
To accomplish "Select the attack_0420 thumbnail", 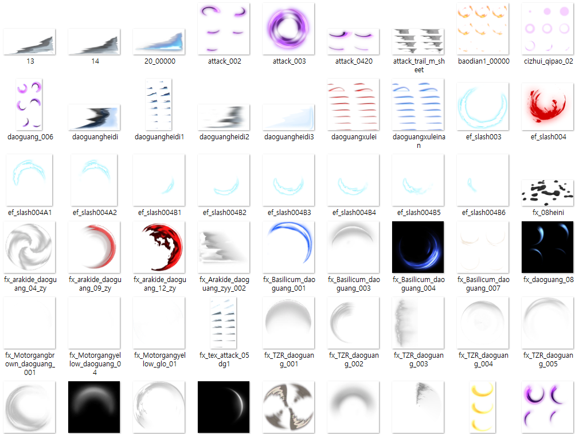I will (x=353, y=42).
